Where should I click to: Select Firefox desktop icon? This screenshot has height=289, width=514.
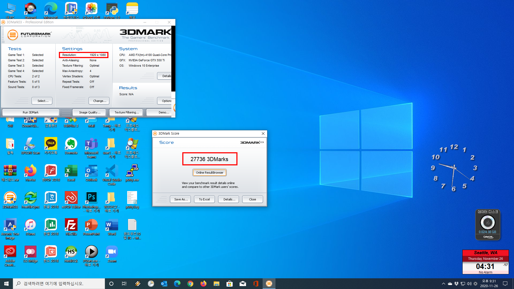click(x=31, y=173)
